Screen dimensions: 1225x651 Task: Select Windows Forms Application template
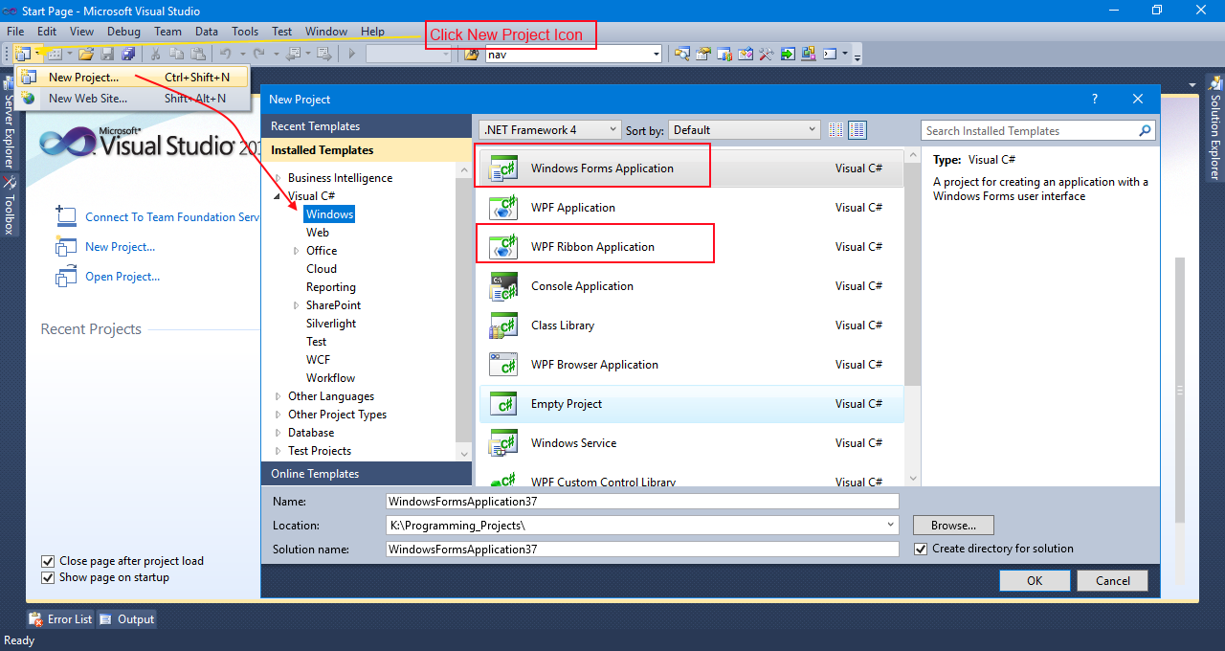pos(691,168)
